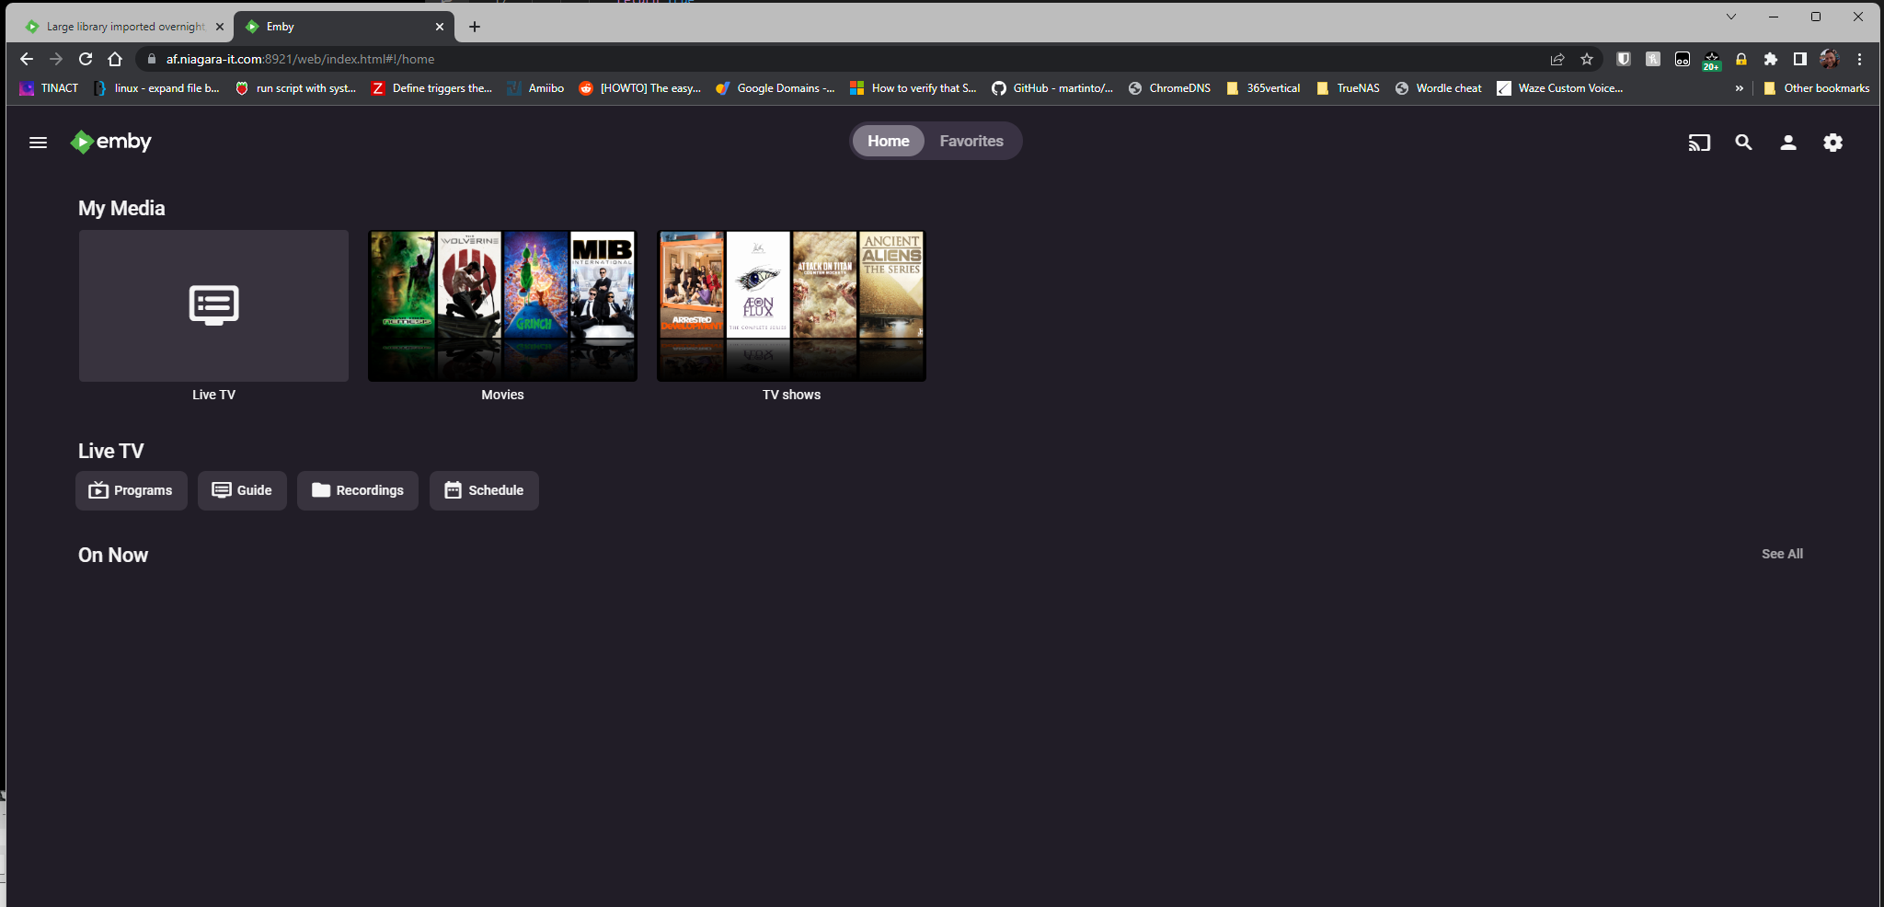Open the Bitwarden shield extension
The width and height of the screenshot is (1884, 907).
(1624, 59)
